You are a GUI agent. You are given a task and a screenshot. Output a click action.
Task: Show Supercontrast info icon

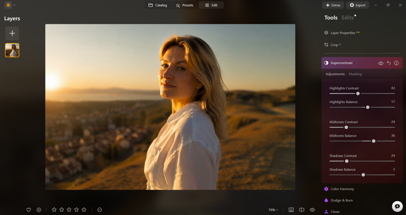click(396, 63)
